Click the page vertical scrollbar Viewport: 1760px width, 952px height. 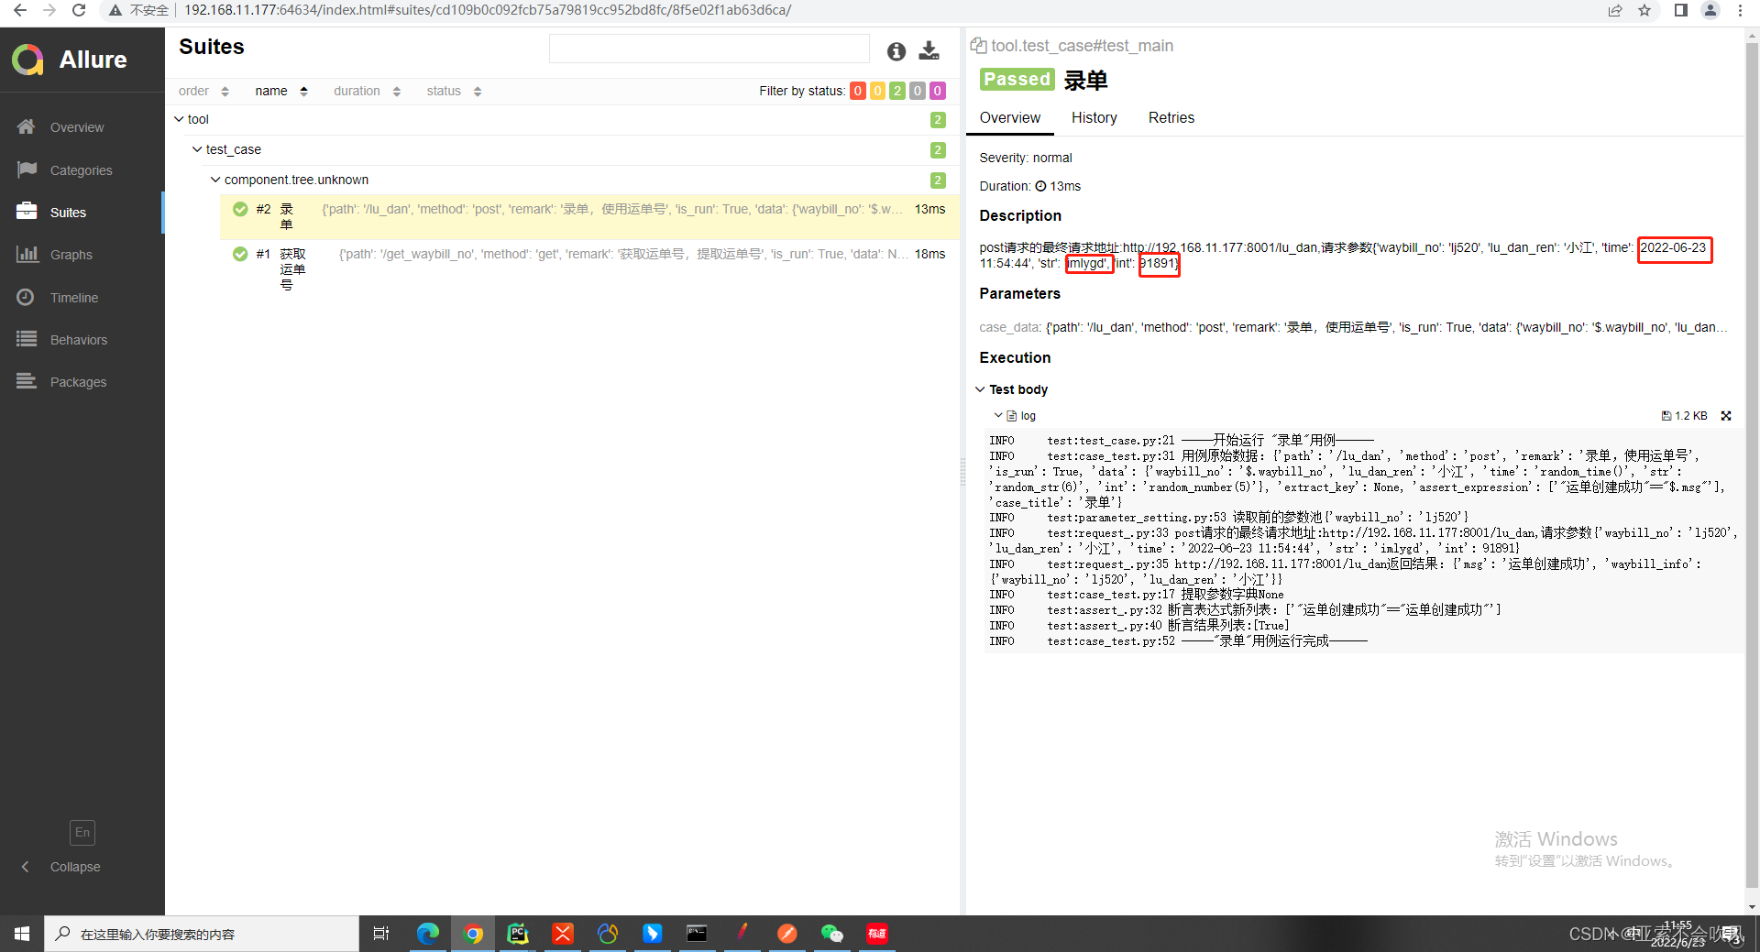click(x=1752, y=464)
